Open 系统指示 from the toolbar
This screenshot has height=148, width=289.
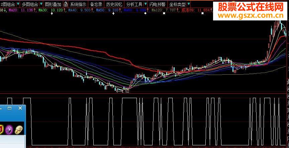[x=78, y=4]
